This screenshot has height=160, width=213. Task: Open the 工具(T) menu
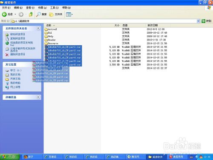55,8
